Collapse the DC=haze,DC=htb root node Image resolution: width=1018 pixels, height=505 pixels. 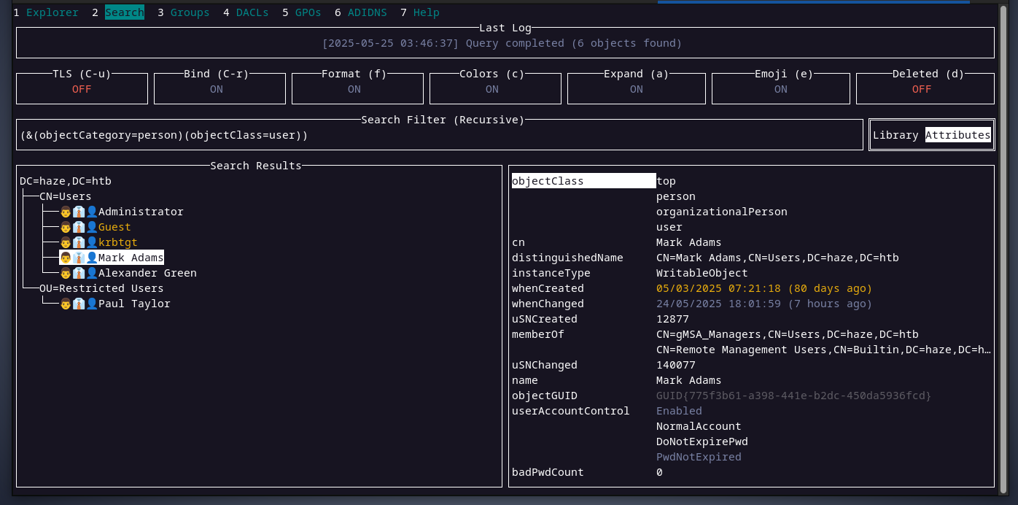(x=66, y=181)
